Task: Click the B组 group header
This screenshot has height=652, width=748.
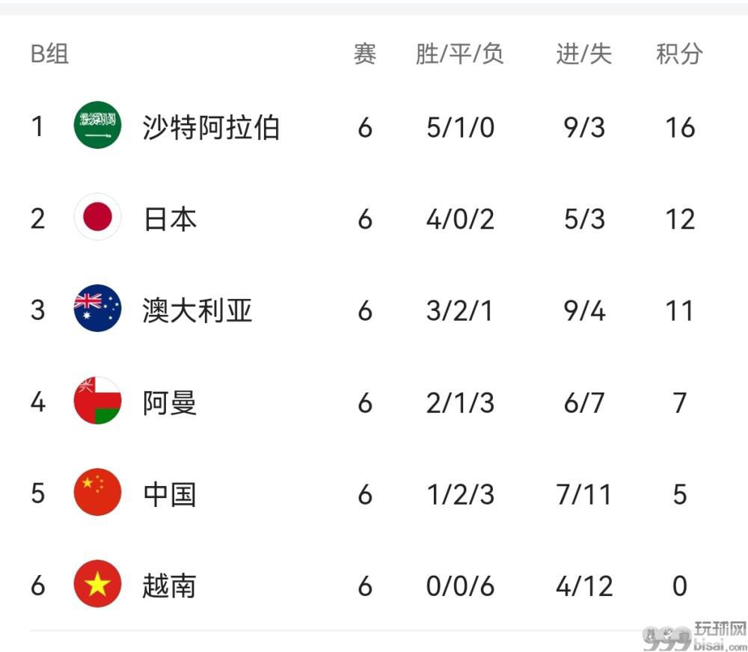Action: click(x=49, y=53)
